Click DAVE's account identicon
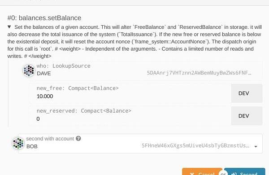This screenshot has height=175, width=269. tap(29, 70)
